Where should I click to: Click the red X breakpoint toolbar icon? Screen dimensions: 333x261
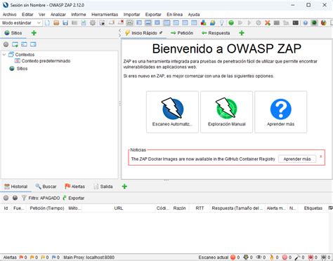point(268,22)
